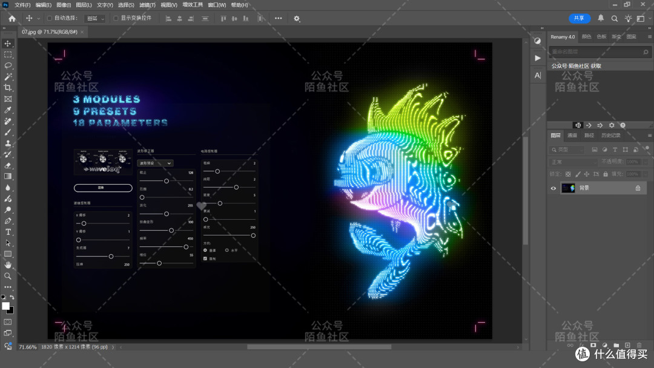
Task: Toggle lock all padlock in the lock row
Action: [x=606, y=174]
